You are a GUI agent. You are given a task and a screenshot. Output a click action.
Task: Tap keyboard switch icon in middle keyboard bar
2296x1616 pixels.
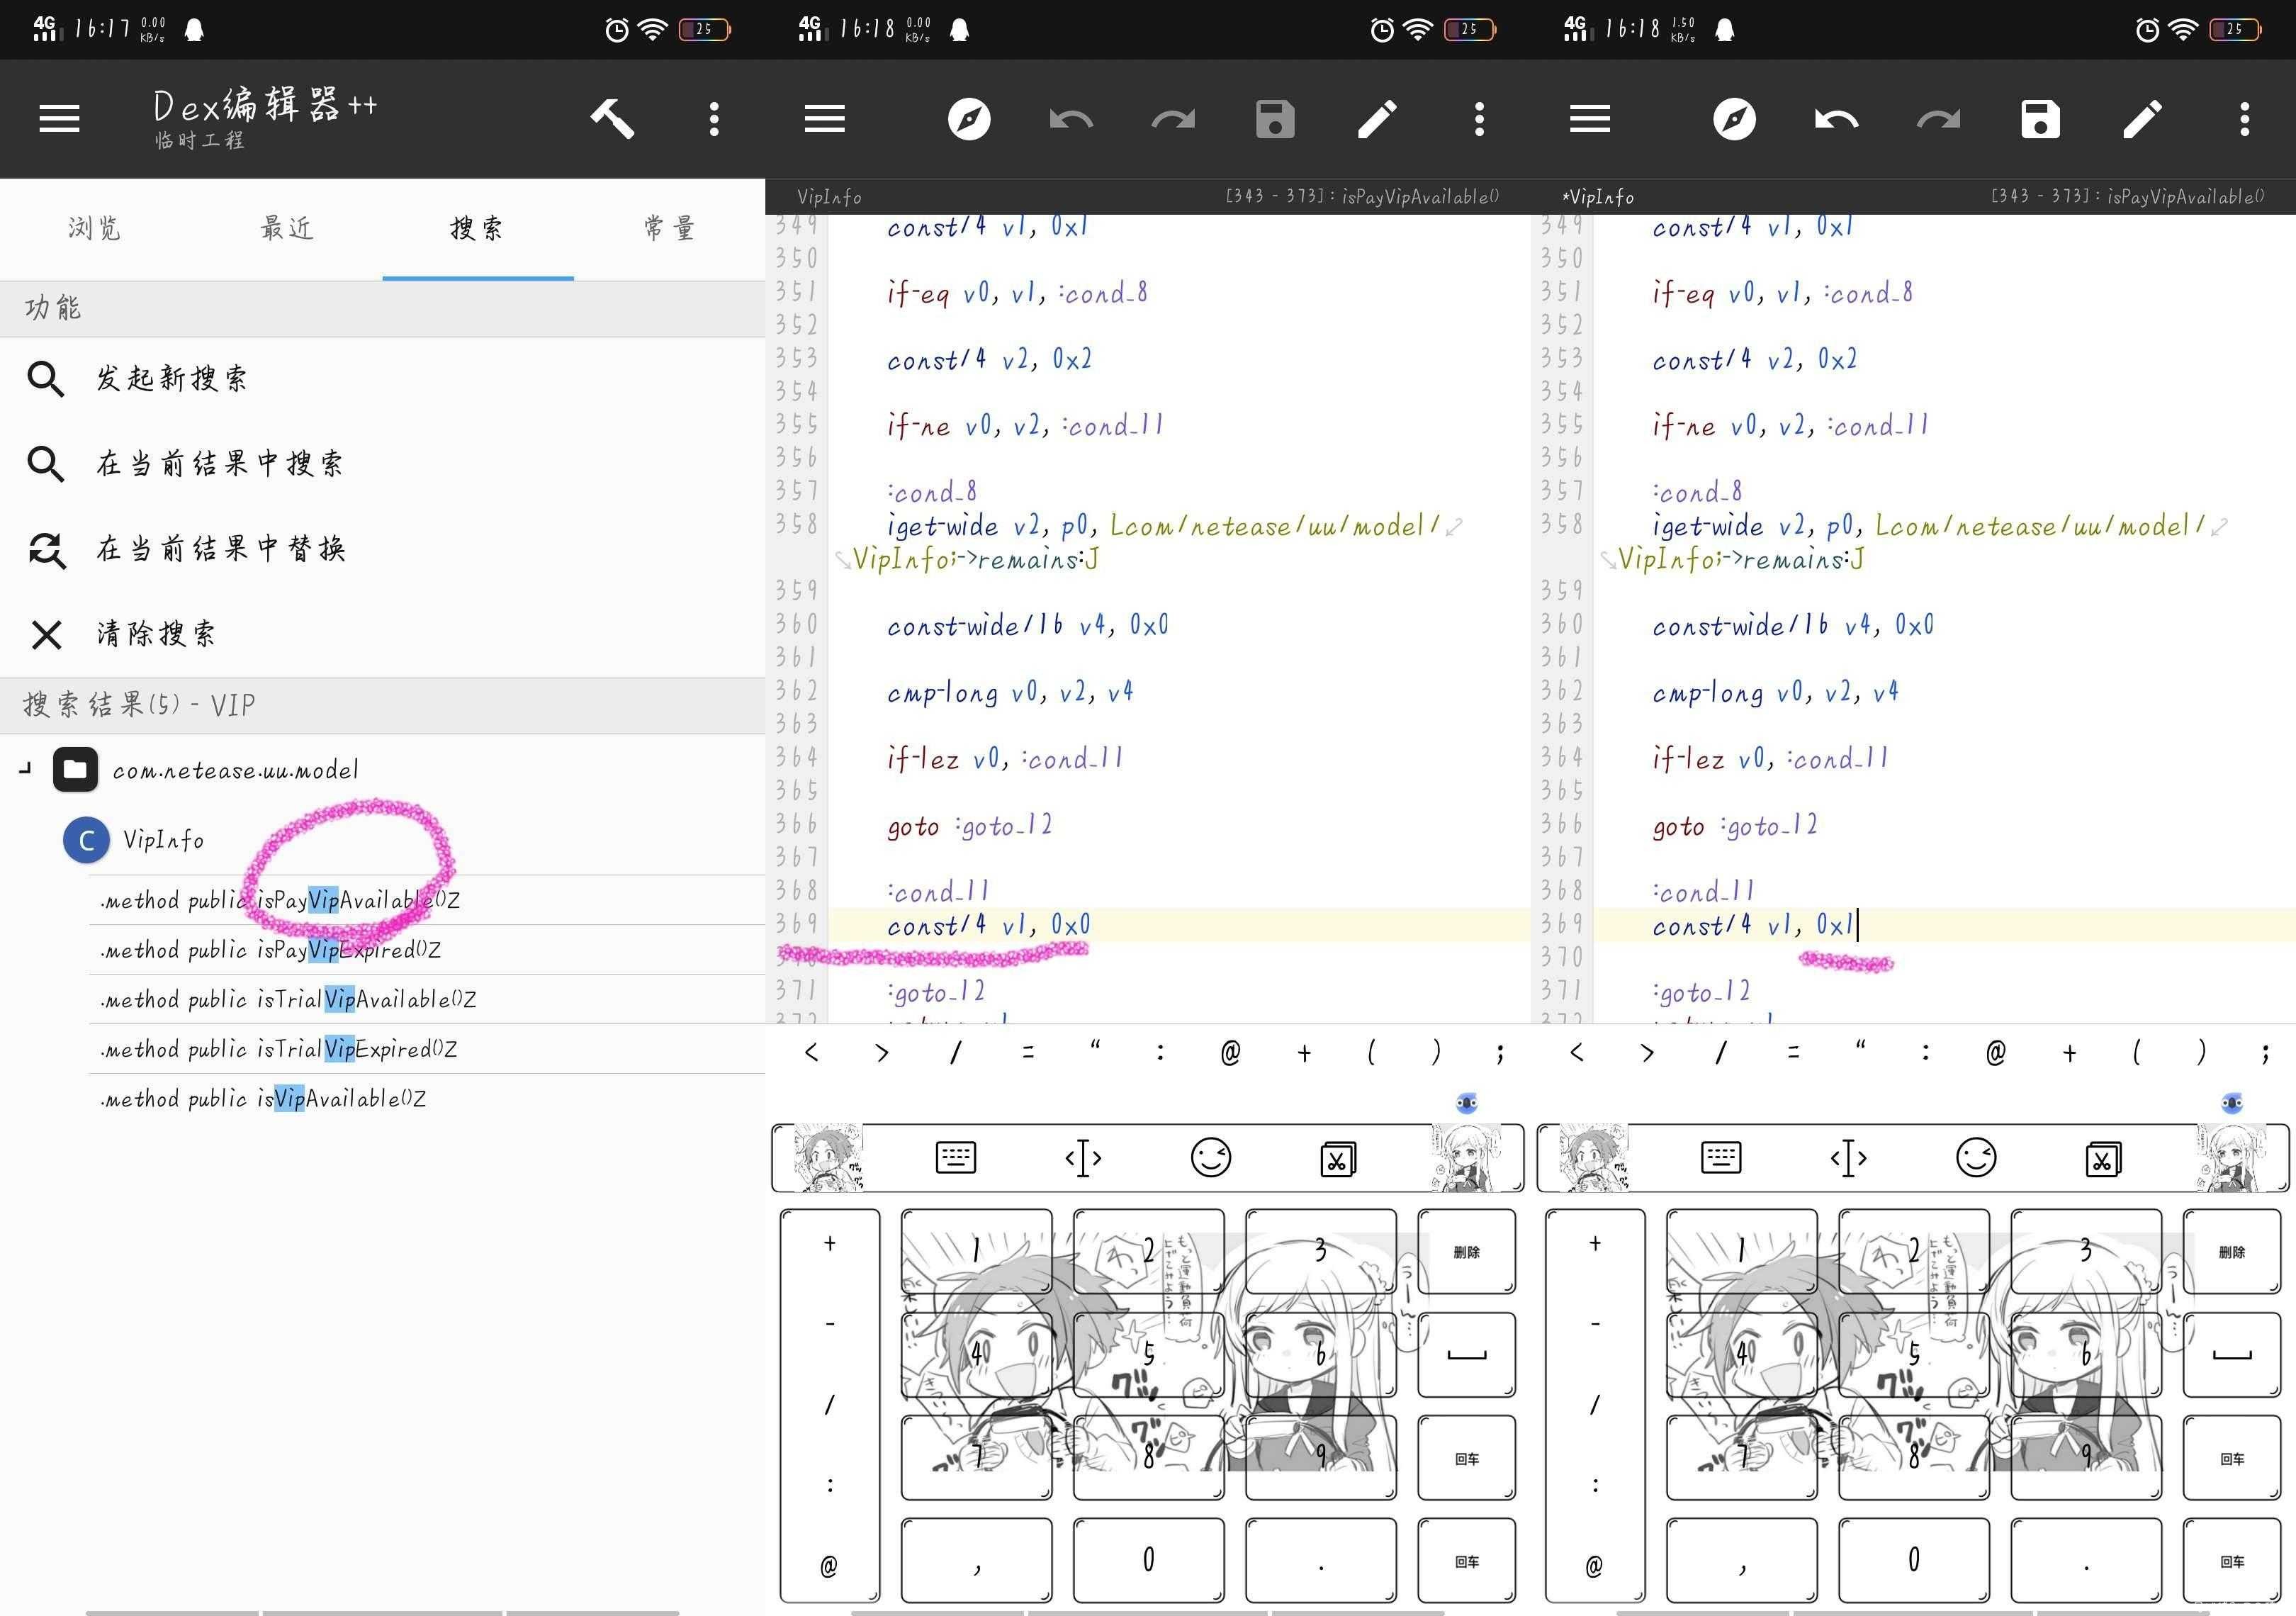[x=955, y=1158]
